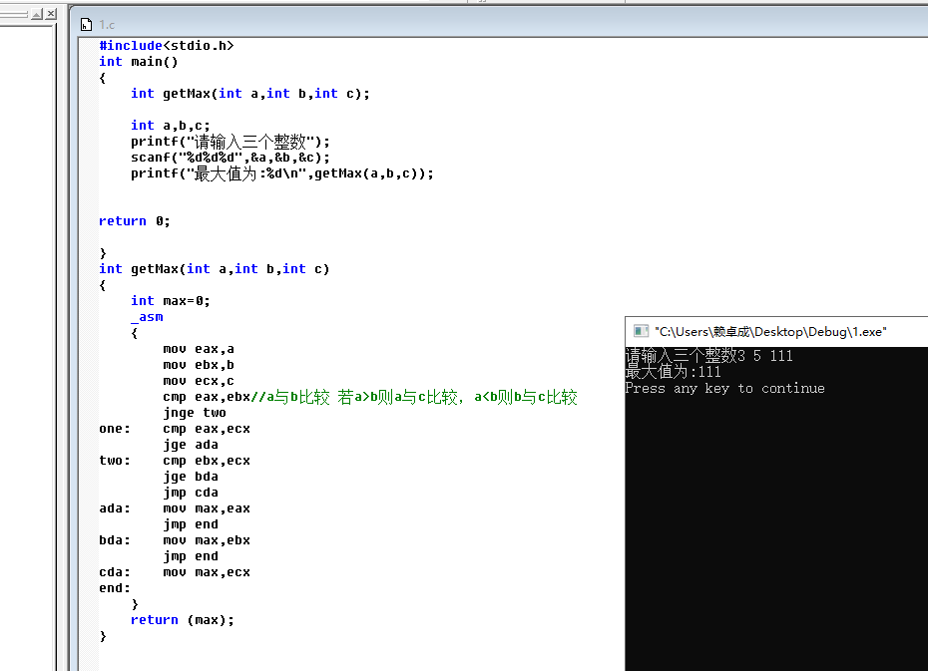
Task: Click the "jge ada" instruction
Action: pyautogui.click(x=190, y=445)
